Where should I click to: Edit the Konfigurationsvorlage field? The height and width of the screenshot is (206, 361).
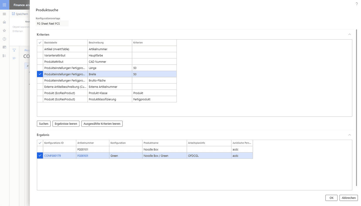tap(52, 23)
